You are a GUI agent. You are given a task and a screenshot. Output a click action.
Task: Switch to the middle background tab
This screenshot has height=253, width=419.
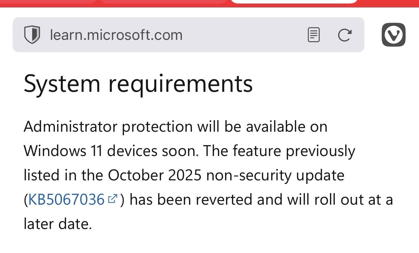(163, 1)
